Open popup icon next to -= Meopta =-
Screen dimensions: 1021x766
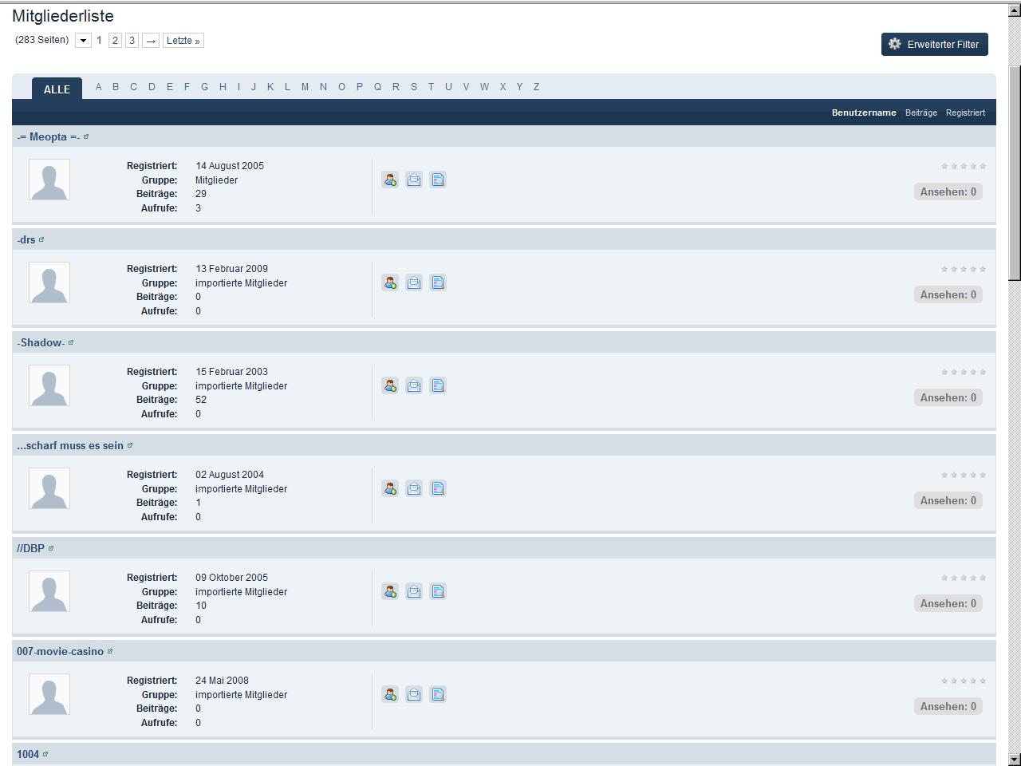pos(86,136)
